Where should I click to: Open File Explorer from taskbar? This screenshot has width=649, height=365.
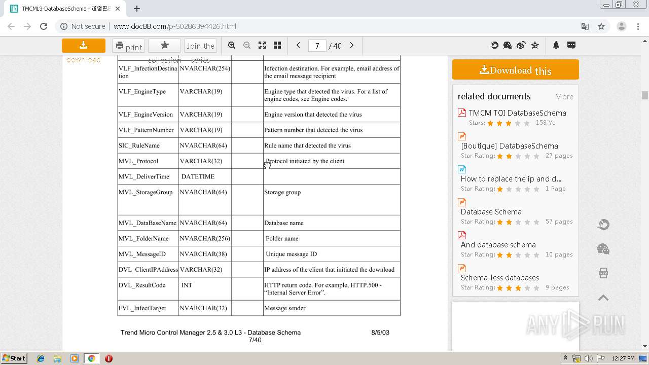(57, 358)
